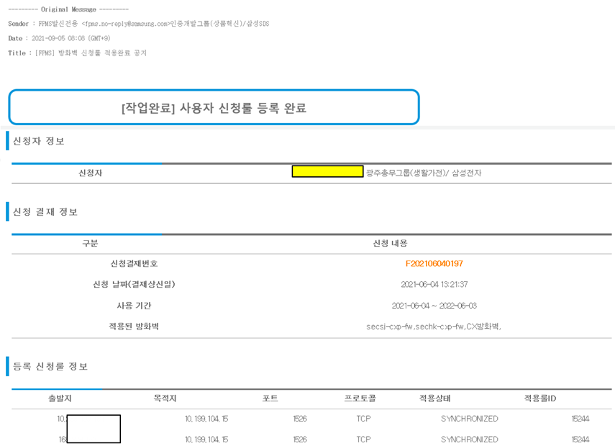Click the '적용된 방화벽' row label

click(134, 327)
